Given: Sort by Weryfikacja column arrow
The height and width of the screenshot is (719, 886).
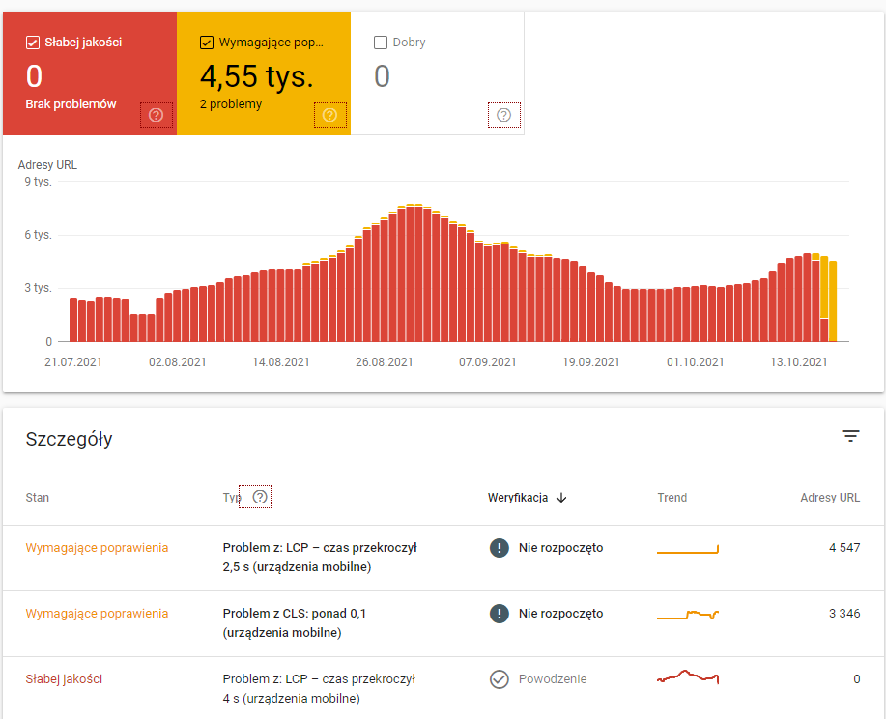Looking at the screenshot, I should (561, 498).
